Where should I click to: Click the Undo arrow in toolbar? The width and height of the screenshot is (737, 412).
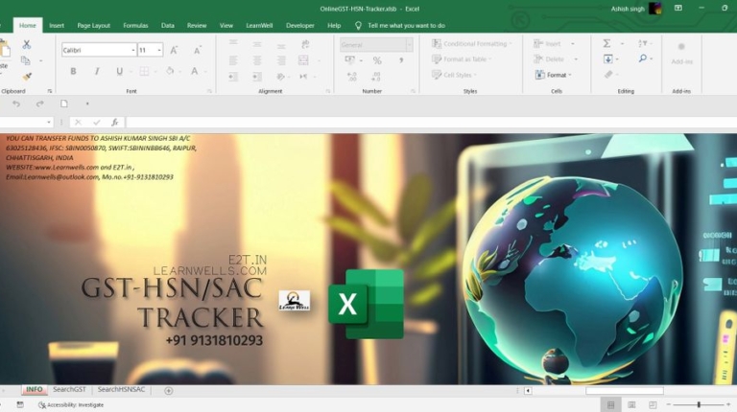pyautogui.click(x=16, y=103)
